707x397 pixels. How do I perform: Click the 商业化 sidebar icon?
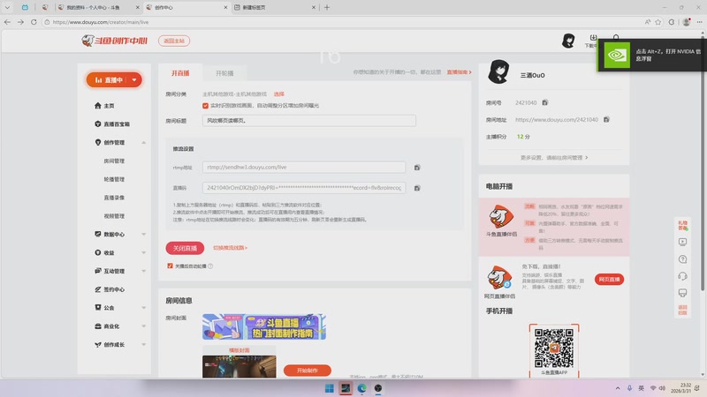click(x=98, y=326)
